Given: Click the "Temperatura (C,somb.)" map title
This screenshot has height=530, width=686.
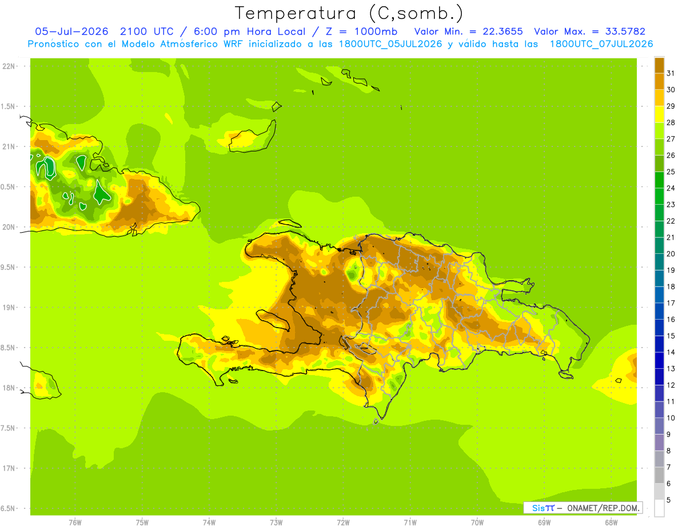Looking at the screenshot, I should coord(349,13).
